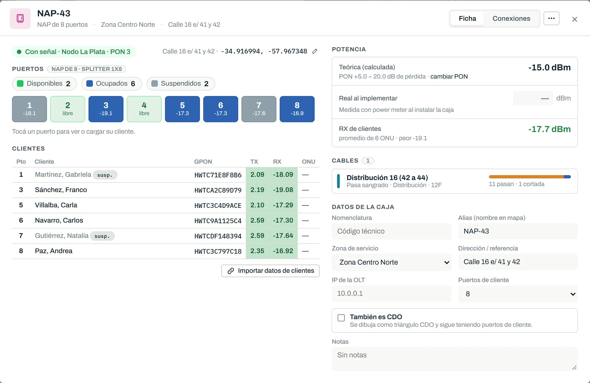
Task: Select port 8 tile showing -16.9
Action: [x=297, y=109]
